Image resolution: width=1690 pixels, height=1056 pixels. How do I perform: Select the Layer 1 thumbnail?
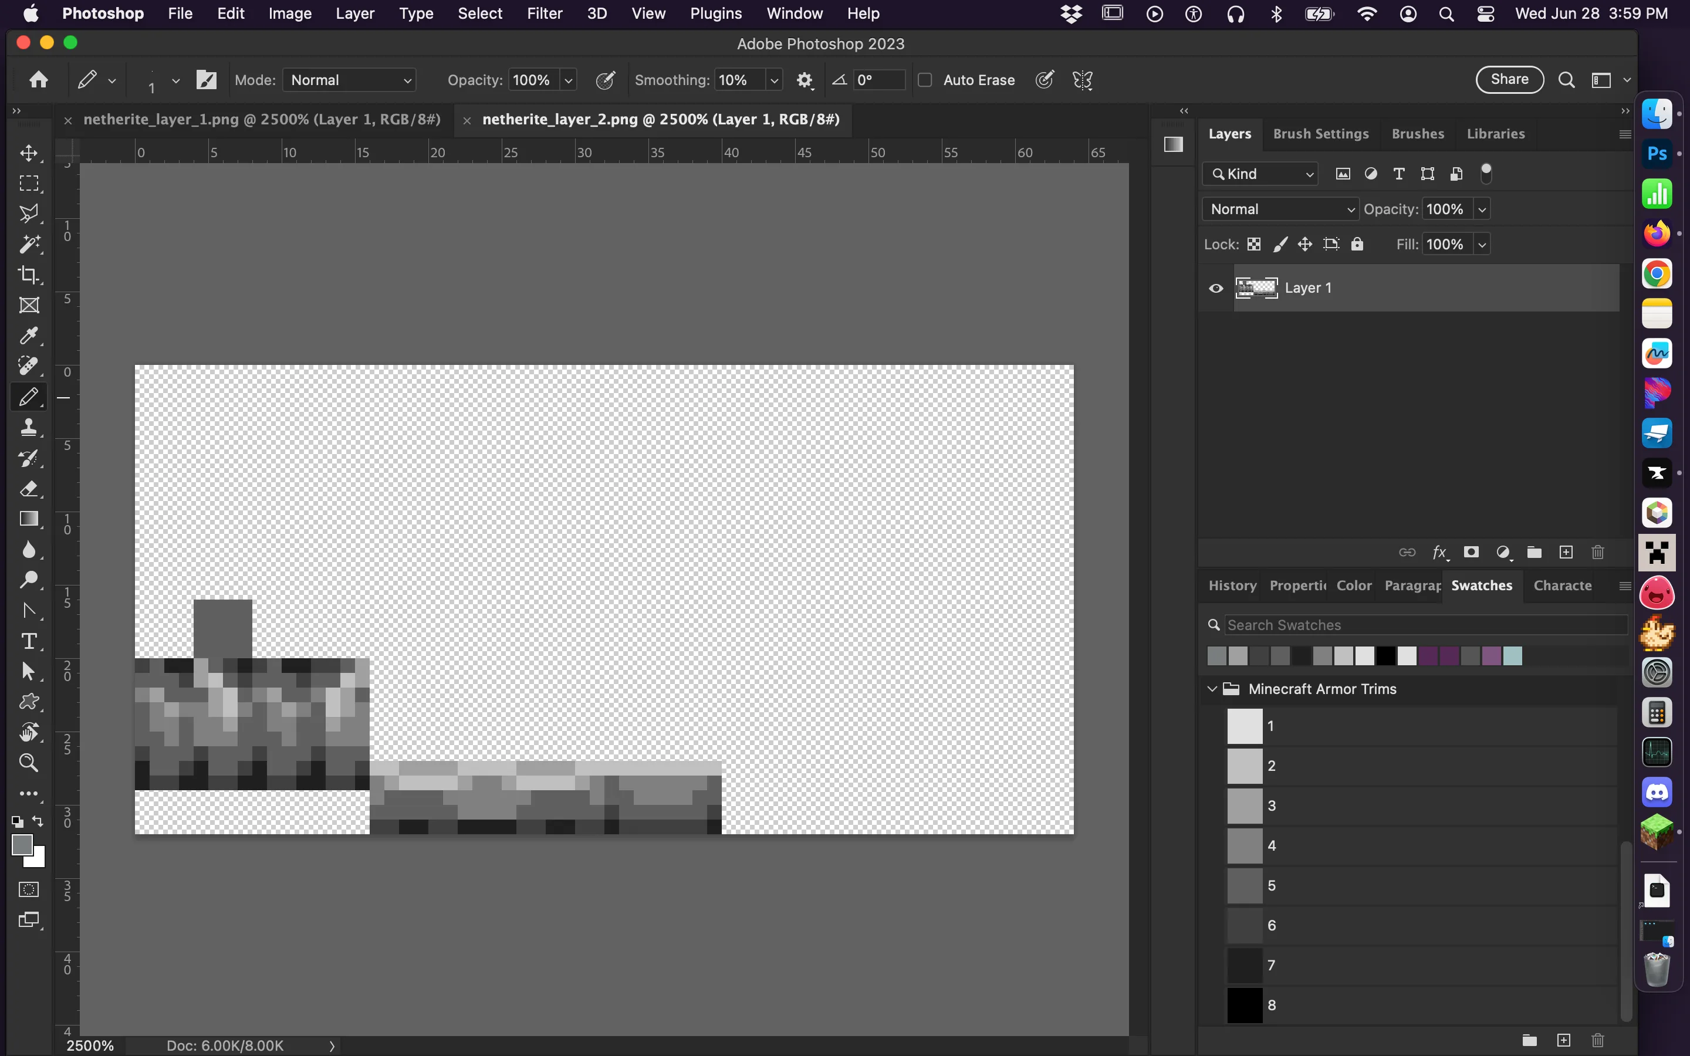(1256, 287)
